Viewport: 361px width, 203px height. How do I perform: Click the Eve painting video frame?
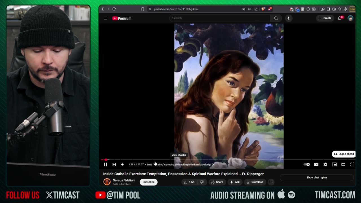click(x=229, y=92)
